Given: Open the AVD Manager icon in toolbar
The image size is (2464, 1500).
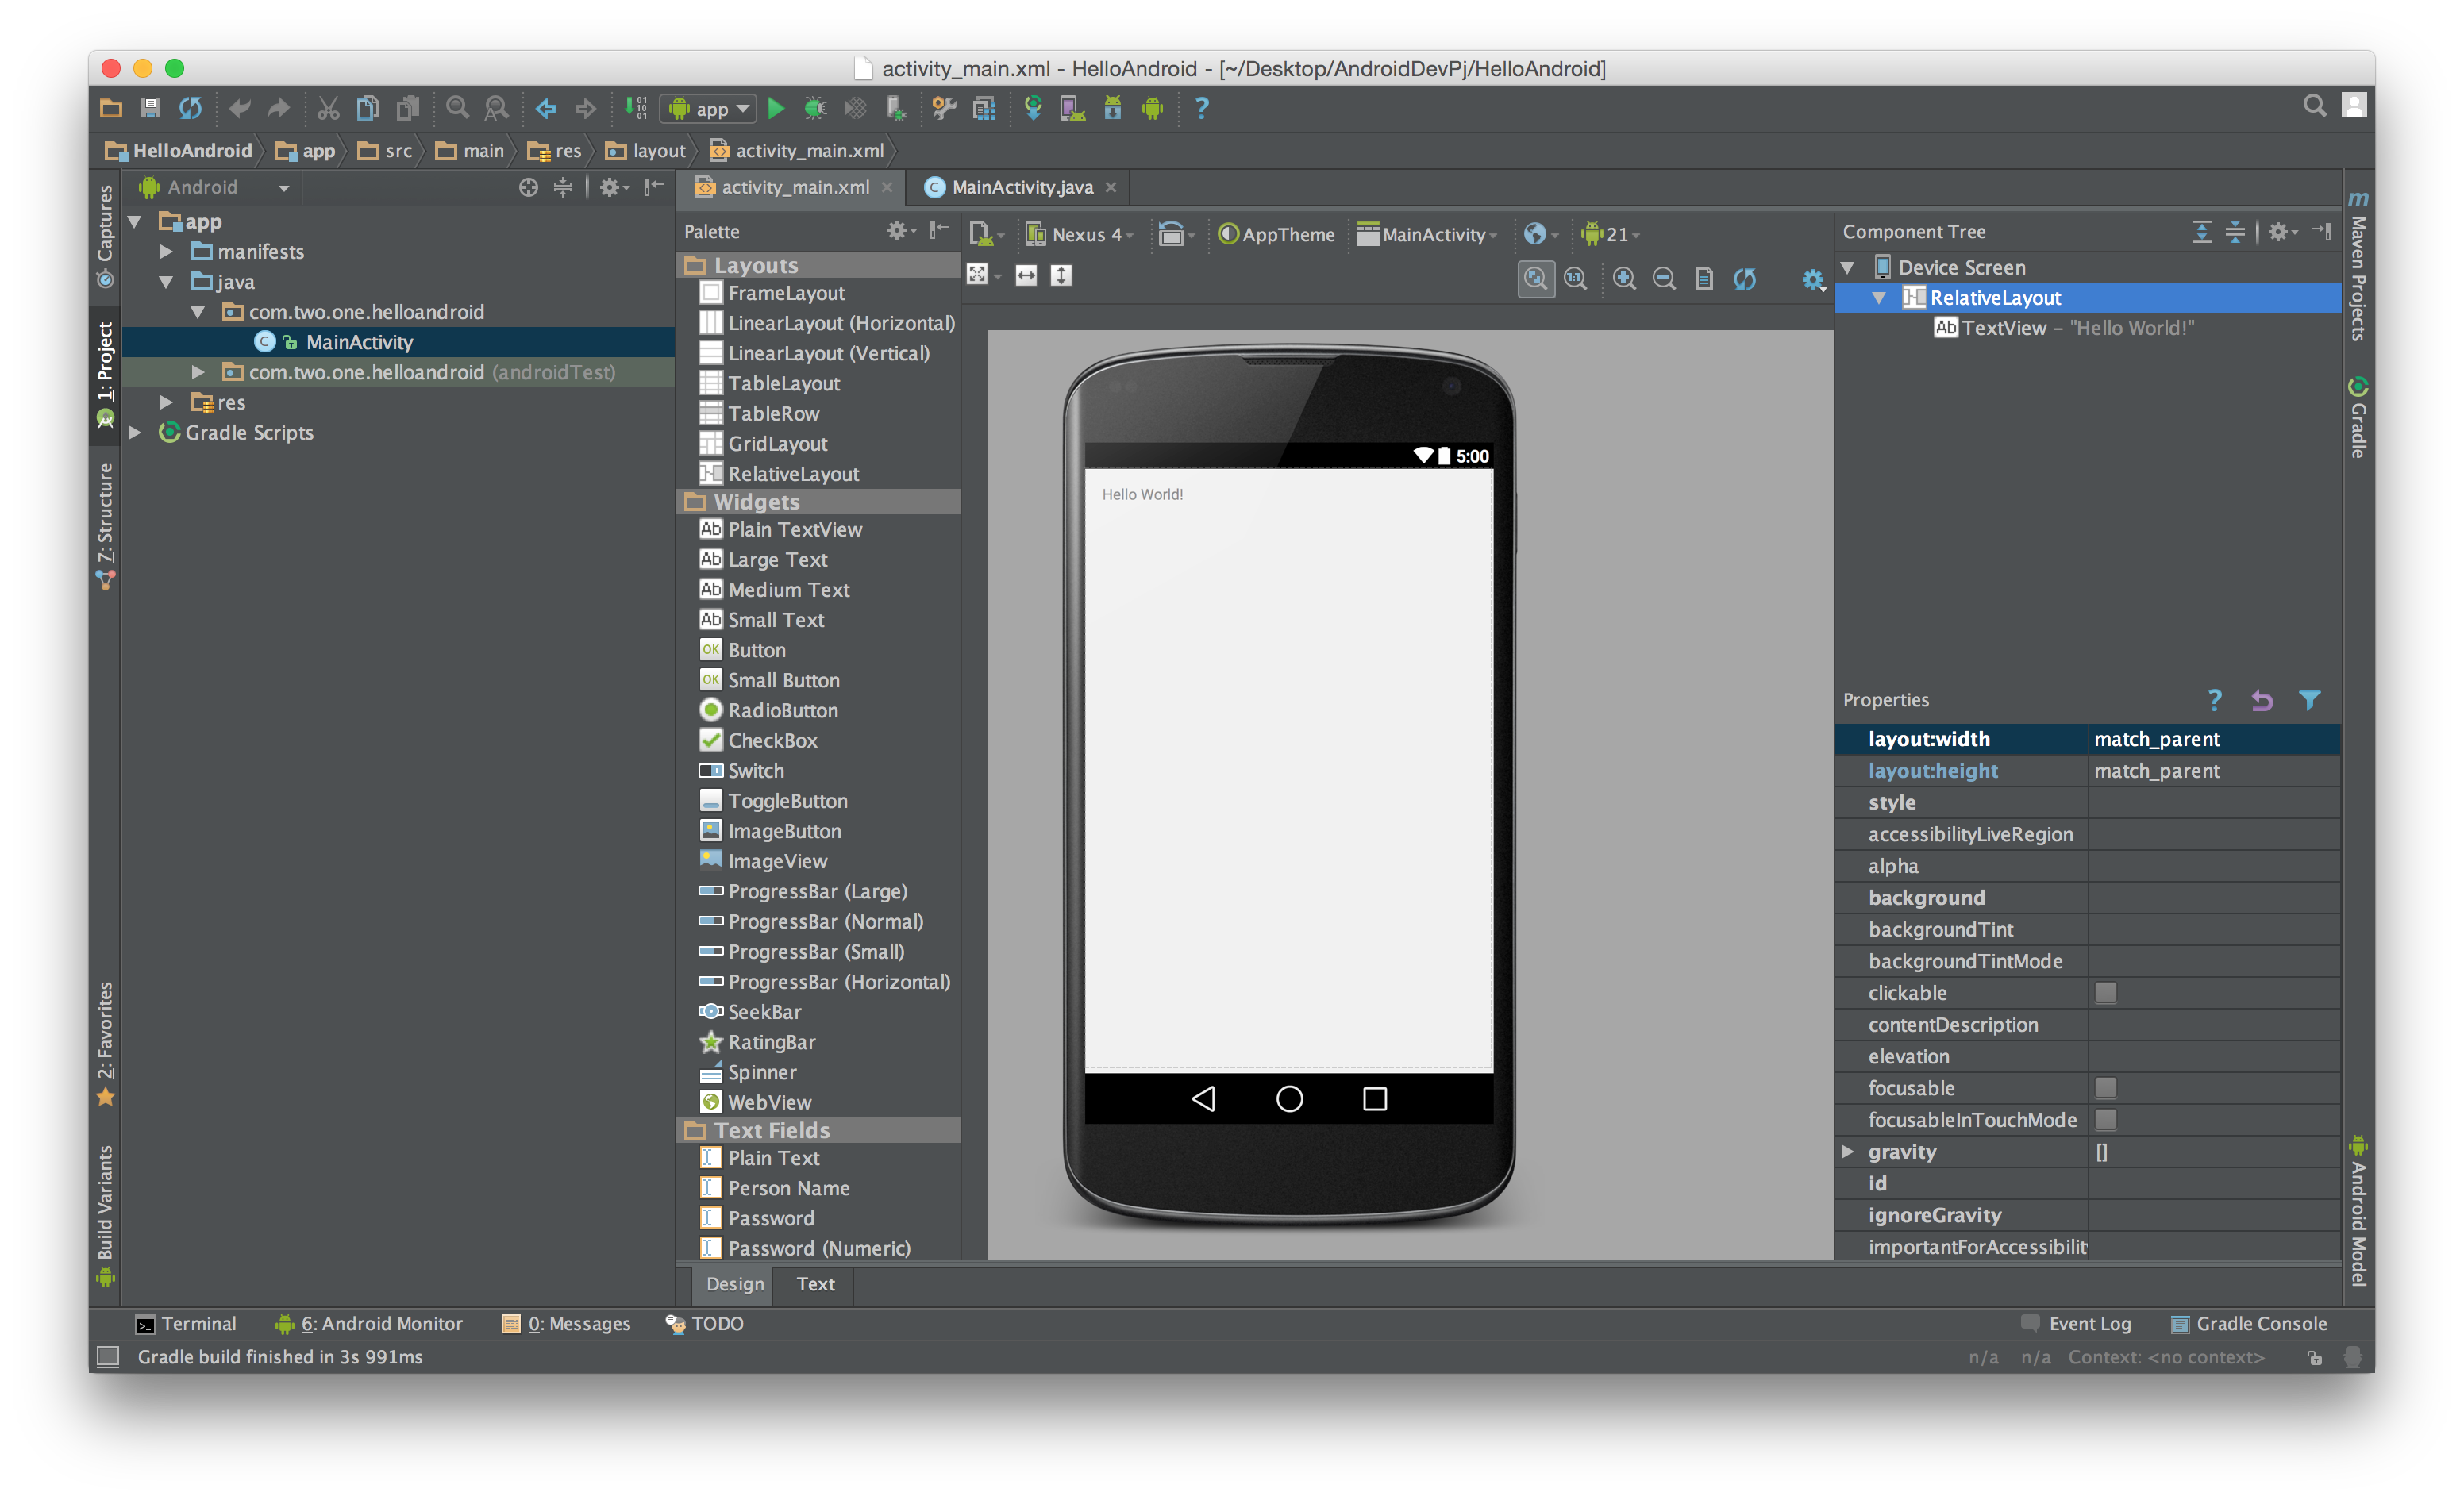Looking at the screenshot, I should coord(1072,108).
